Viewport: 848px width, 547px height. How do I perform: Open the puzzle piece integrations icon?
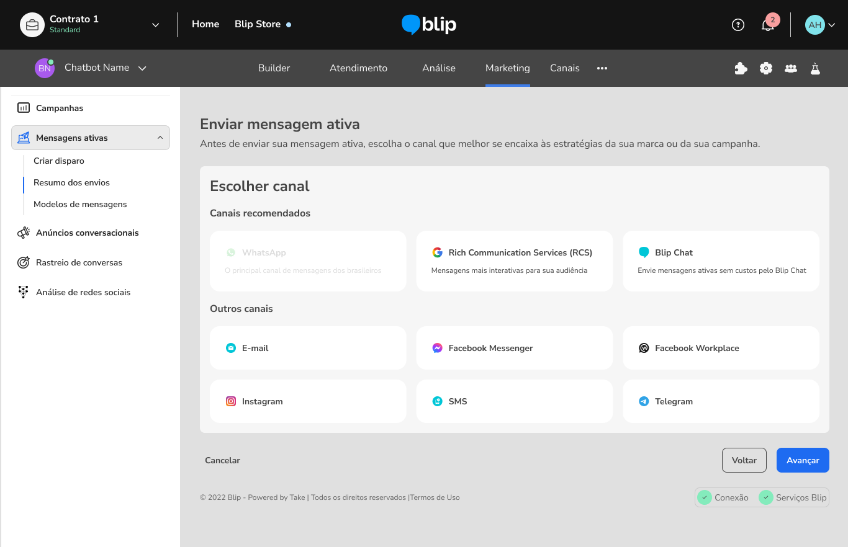pyautogui.click(x=741, y=68)
